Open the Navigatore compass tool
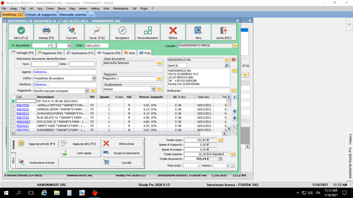Image resolution: width=353 pixels, height=198 pixels. 122,32
